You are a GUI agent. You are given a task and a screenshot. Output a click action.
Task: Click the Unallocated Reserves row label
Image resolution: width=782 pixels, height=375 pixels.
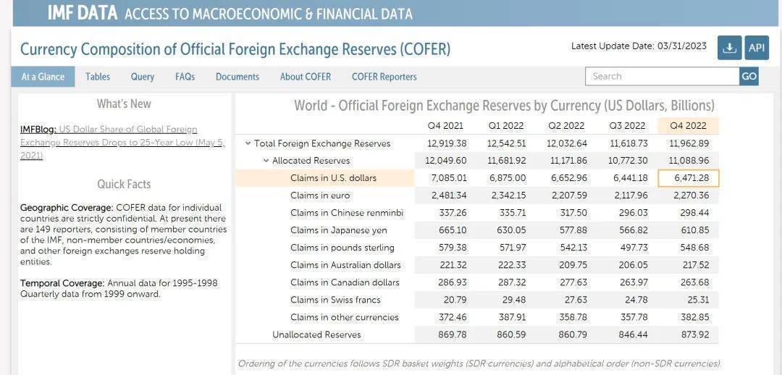click(316, 334)
